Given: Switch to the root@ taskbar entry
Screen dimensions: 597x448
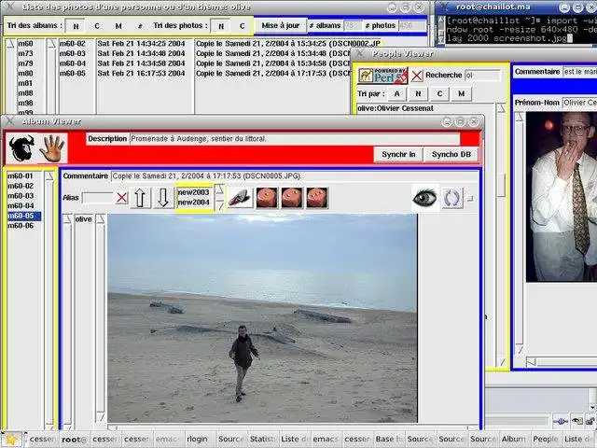Looking at the screenshot, I should (75, 440).
